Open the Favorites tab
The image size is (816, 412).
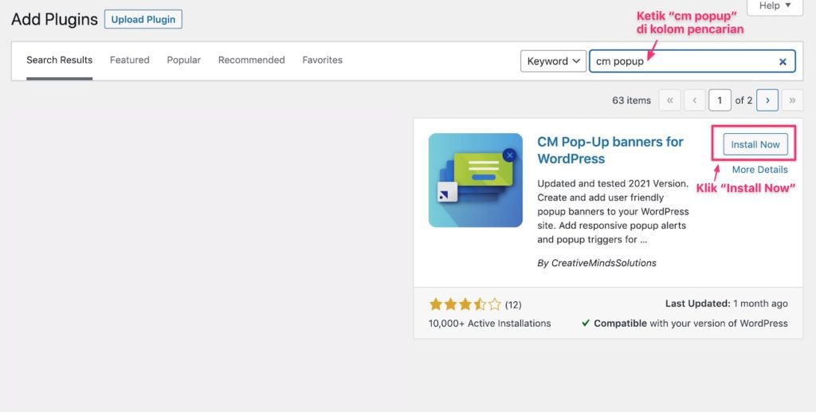[x=322, y=60]
